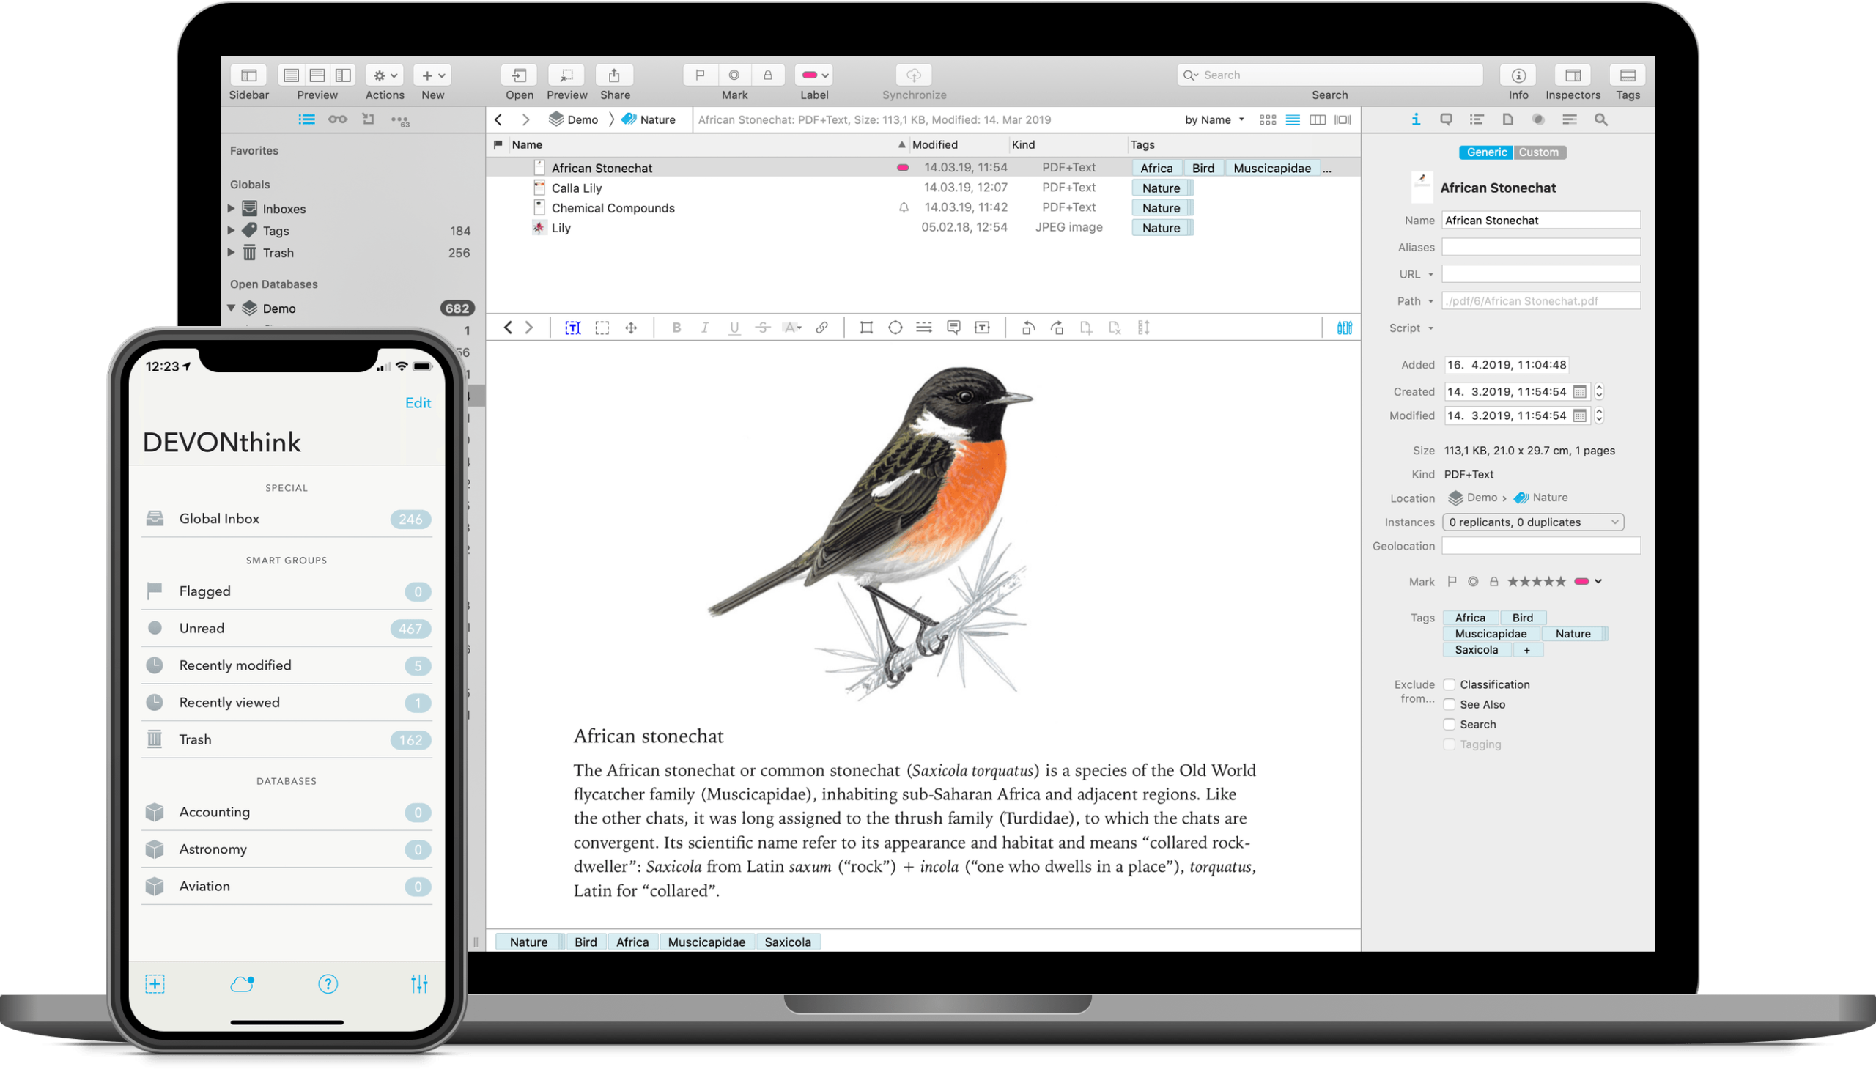Enable Exclude from See Also checkbox
This screenshot has width=1876, height=1072.
coord(1449,705)
